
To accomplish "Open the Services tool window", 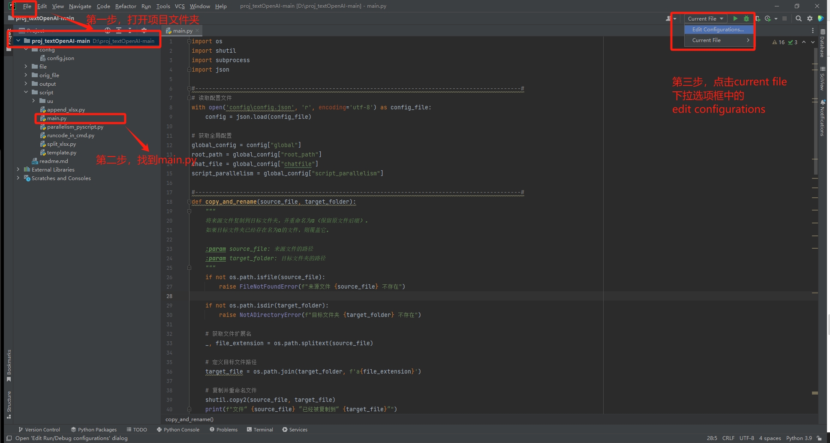I will [x=295, y=429].
